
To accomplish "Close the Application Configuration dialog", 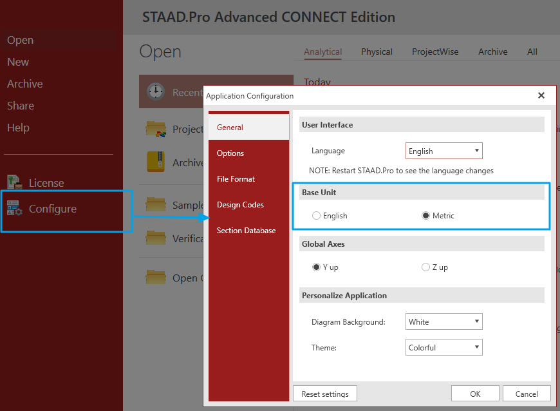I will pos(541,95).
